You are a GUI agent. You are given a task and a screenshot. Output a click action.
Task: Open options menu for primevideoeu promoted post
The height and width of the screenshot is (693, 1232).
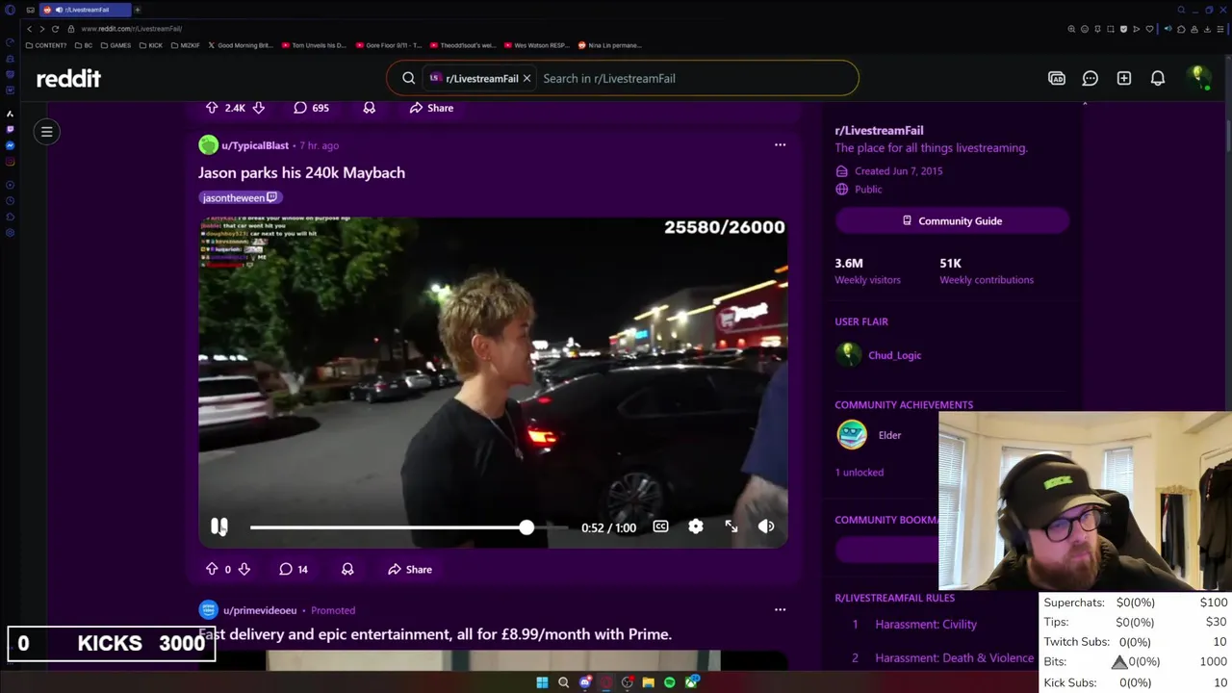coord(780,609)
